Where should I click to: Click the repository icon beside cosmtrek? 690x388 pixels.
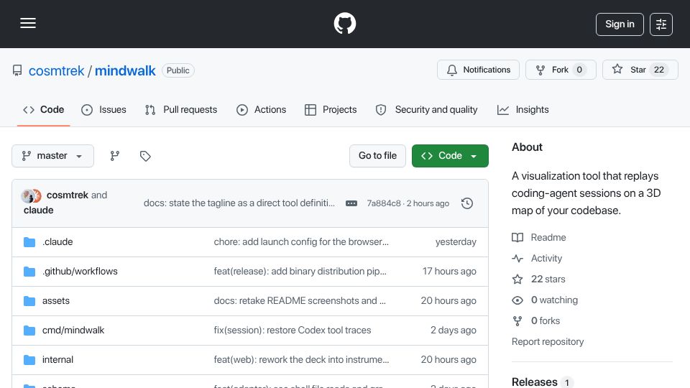pyautogui.click(x=17, y=70)
